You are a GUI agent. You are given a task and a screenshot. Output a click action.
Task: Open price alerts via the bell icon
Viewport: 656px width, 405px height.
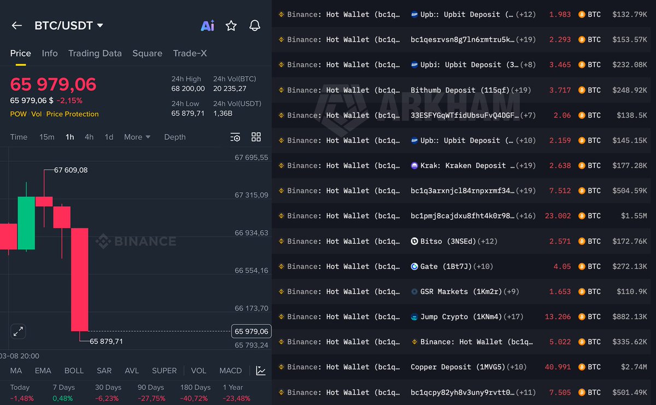pos(255,26)
